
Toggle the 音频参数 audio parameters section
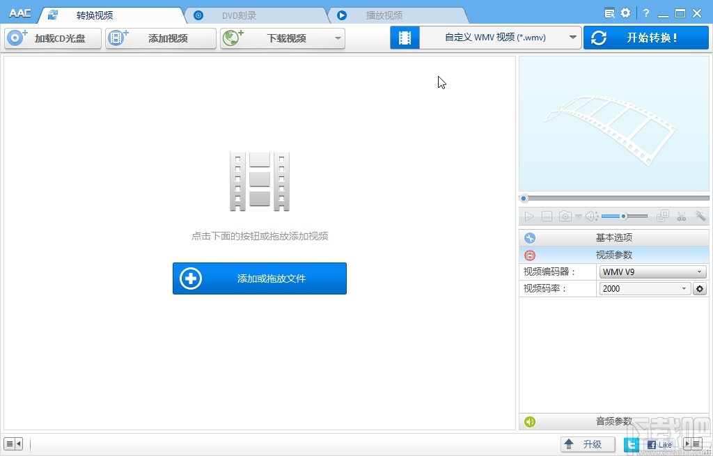point(613,421)
